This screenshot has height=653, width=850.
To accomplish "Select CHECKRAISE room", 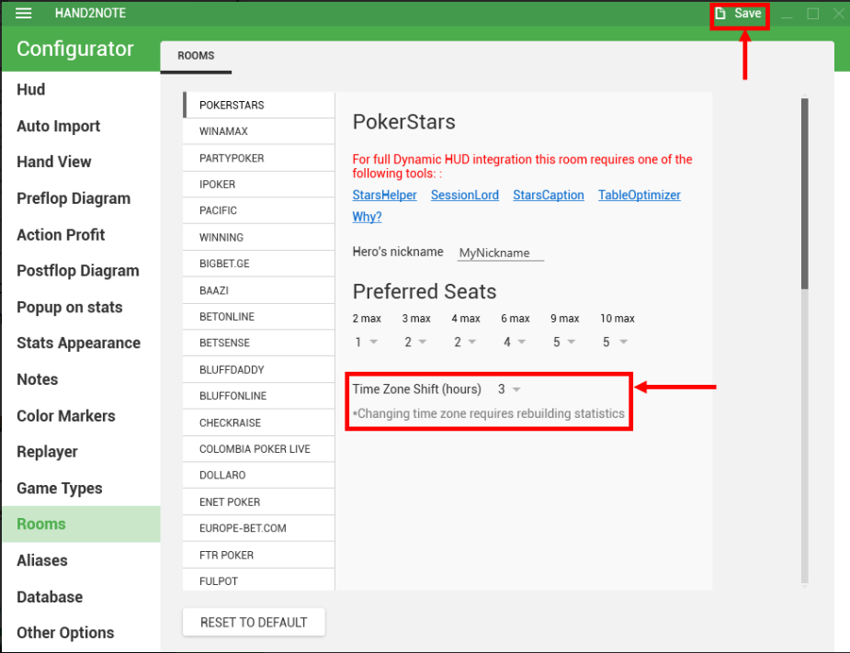I will point(258,422).
